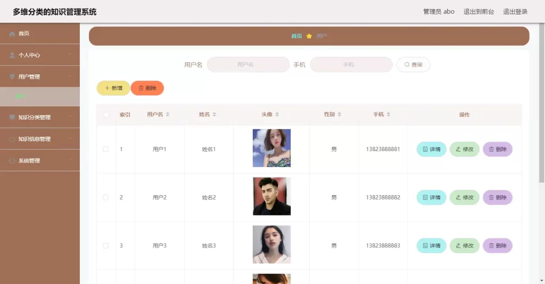Click the orange 删除 batch button
The width and height of the screenshot is (545, 284).
click(x=147, y=88)
